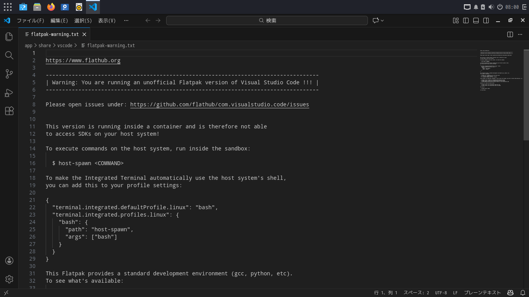This screenshot has width=529, height=297.
Task: Open the network icon in the system tray
Action: click(x=467, y=7)
